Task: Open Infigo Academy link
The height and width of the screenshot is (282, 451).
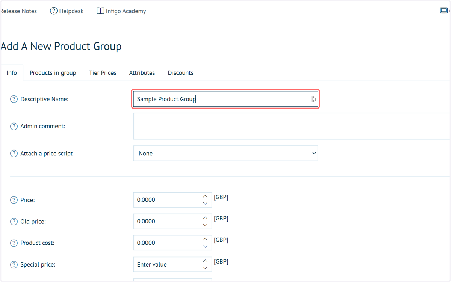Action: pos(121,11)
